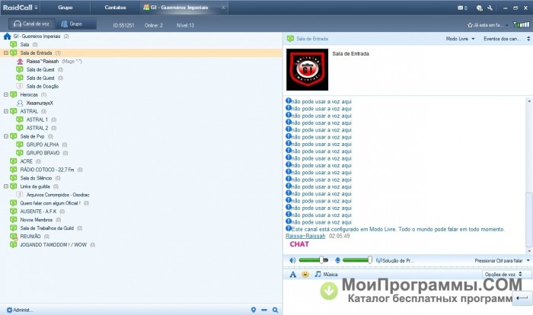This screenshot has width=533, height=315.
Task: Select the Sala de Doação channel
Action: coord(43,86)
